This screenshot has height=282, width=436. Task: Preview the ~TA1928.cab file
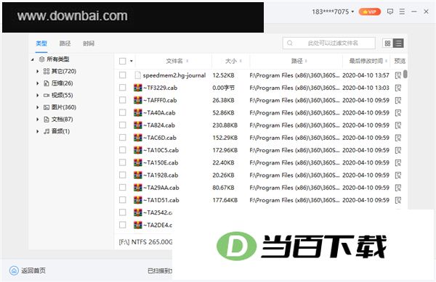coord(398,175)
